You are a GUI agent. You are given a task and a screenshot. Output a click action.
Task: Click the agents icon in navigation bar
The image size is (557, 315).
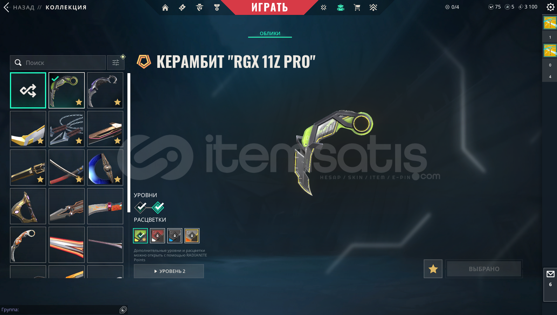click(200, 7)
